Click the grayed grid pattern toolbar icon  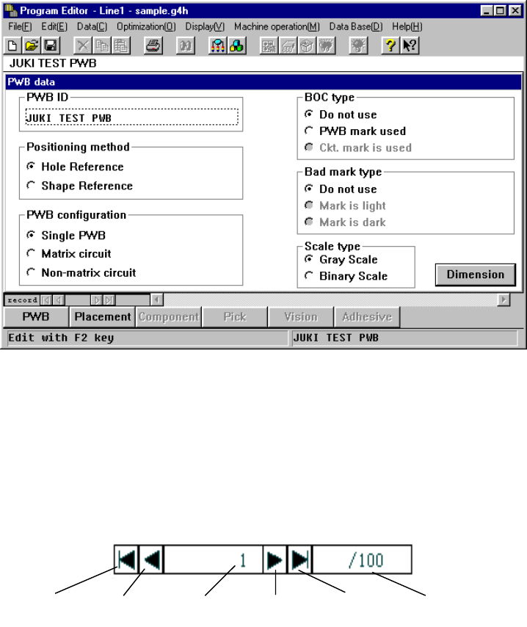pos(269,46)
